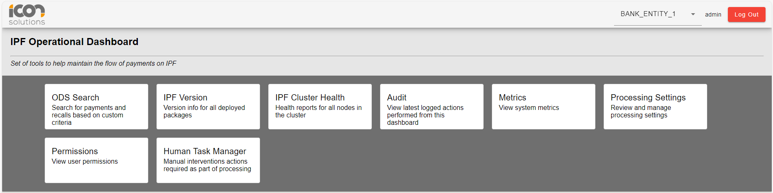Open the BANK_ENTITY_1 entity selector
Screen dimensions: 773x193
coord(648,14)
